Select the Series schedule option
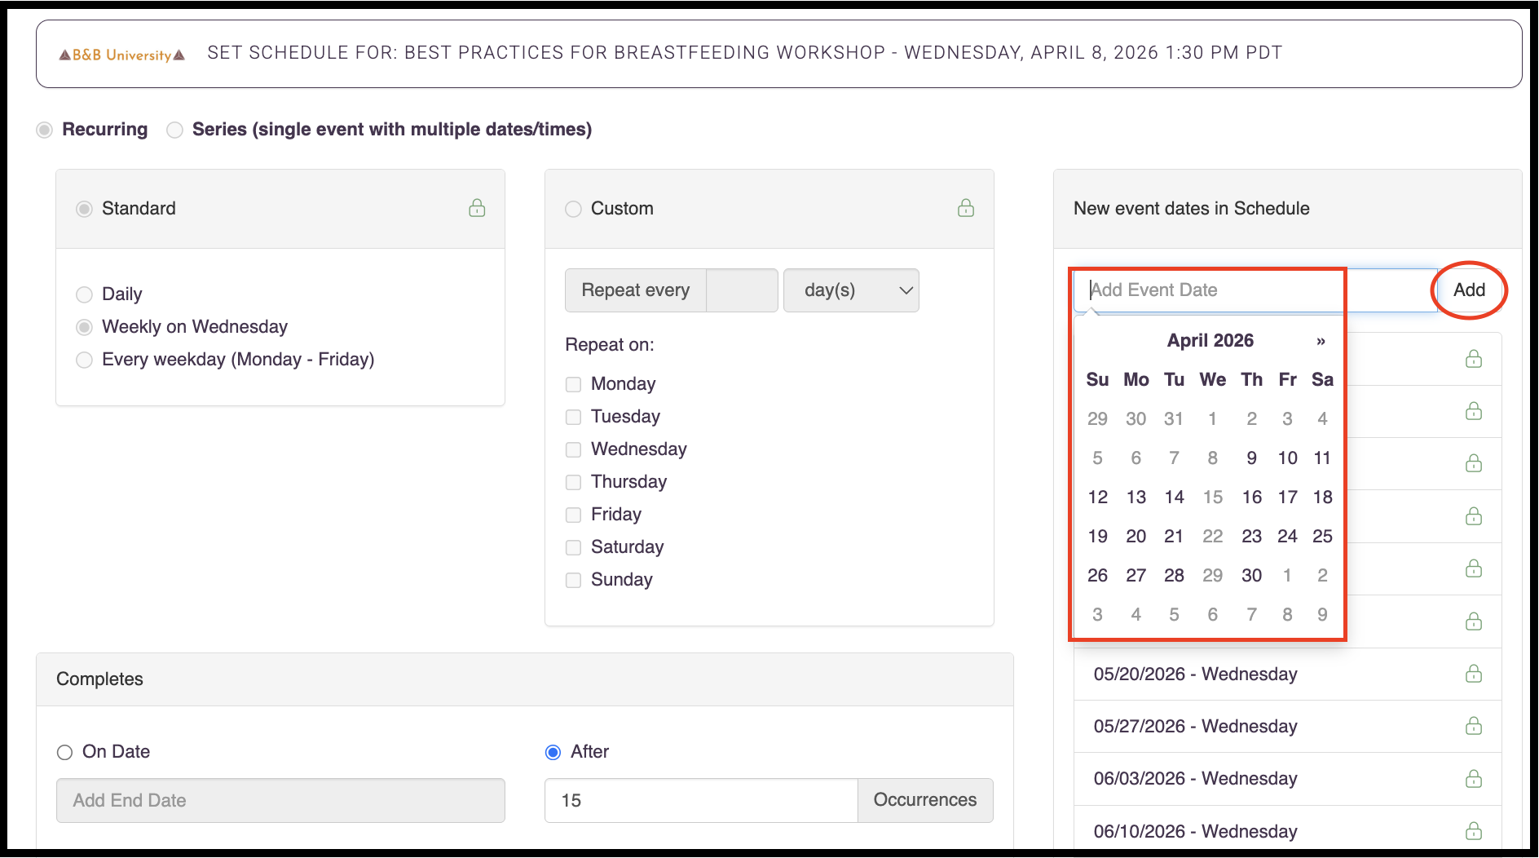 tap(174, 130)
